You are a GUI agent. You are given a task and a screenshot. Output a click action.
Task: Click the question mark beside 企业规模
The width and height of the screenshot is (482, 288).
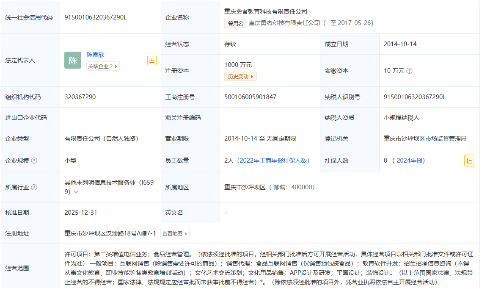point(34,161)
